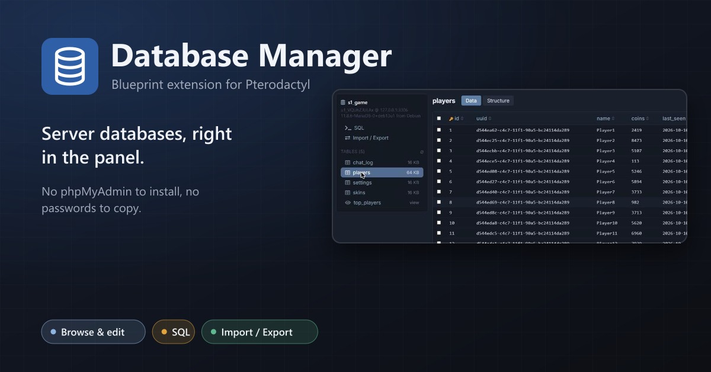Sort by the name column arrows
Viewport: 711px width, 372px height.
613,118
